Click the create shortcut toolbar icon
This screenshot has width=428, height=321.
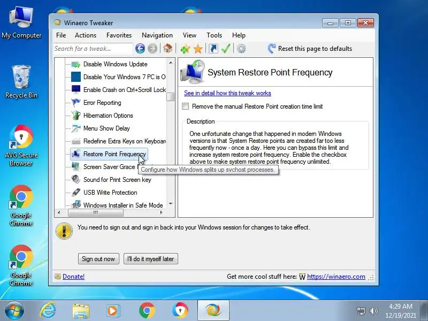(x=213, y=49)
